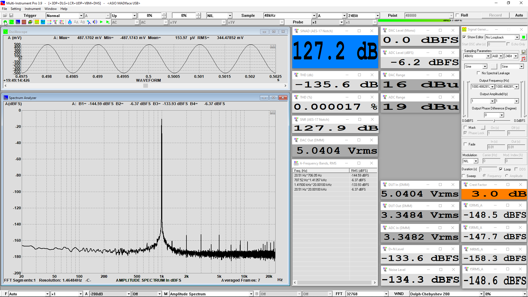Toggle the Echo Only checkbox
The image size is (528, 297).
point(508,44)
